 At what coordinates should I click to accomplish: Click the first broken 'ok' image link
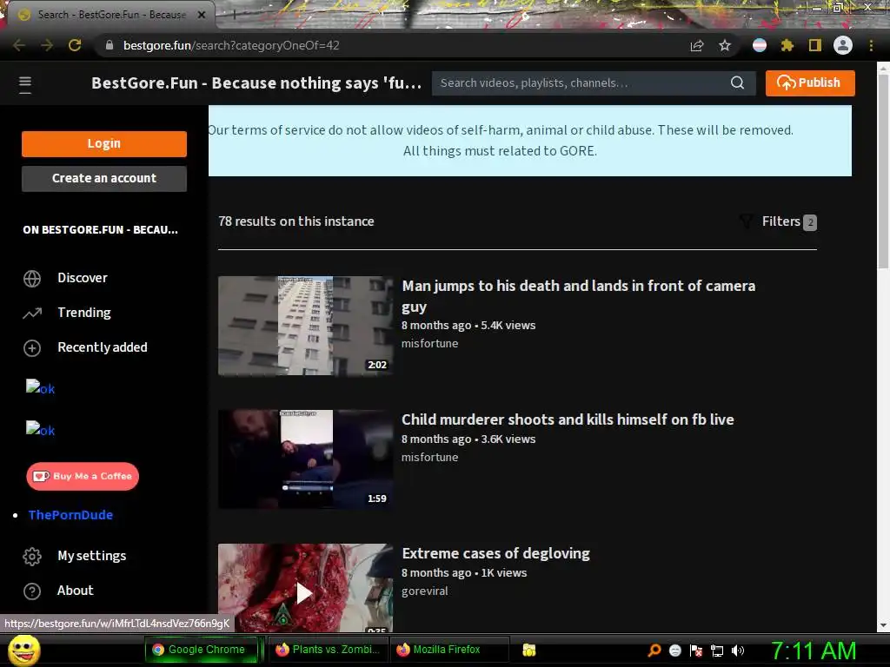tap(40, 388)
